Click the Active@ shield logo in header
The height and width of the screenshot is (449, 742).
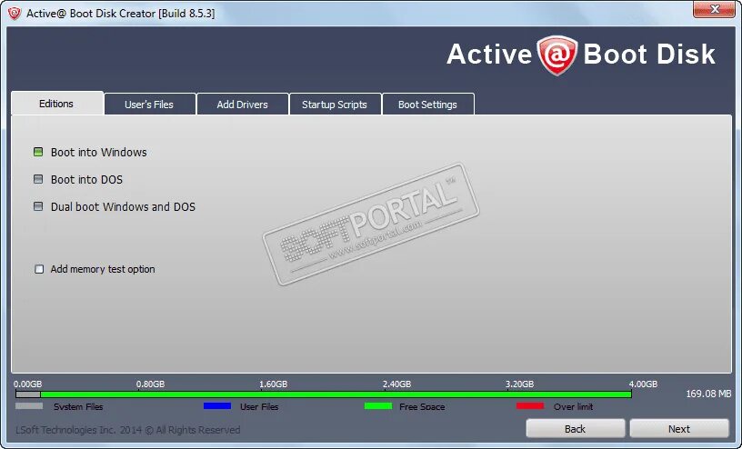pyautogui.click(x=557, y=55)
